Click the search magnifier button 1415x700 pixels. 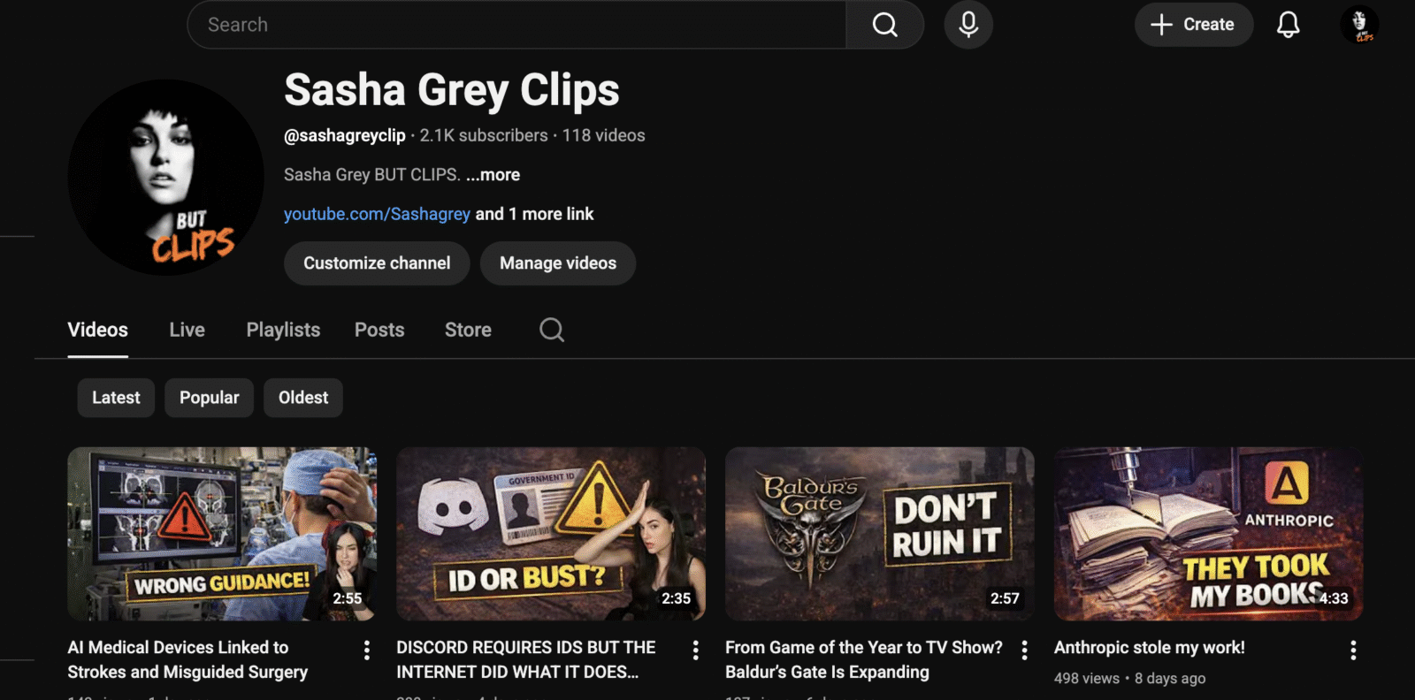tap(884, 25)
